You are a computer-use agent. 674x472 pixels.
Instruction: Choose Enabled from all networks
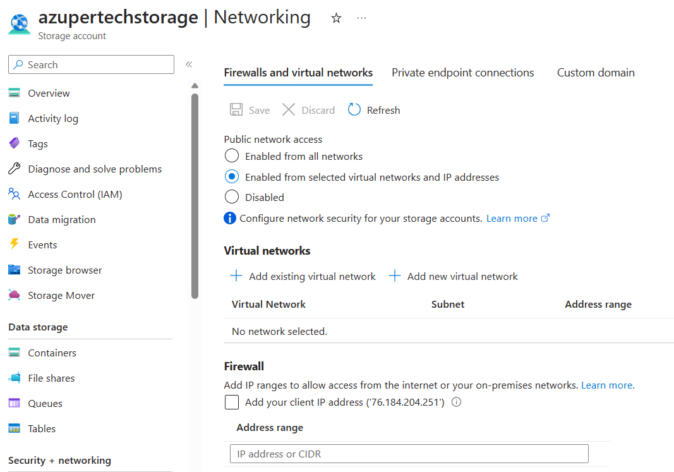pos(232,156)
